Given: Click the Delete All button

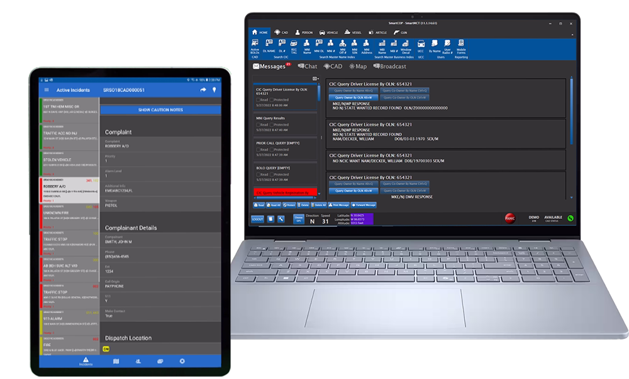Looking at the screenshot, I should pos(319,205).
